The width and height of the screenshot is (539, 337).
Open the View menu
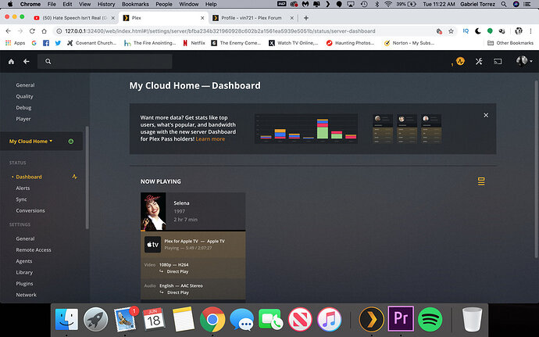pyautogui.click(x=84, y=4)
